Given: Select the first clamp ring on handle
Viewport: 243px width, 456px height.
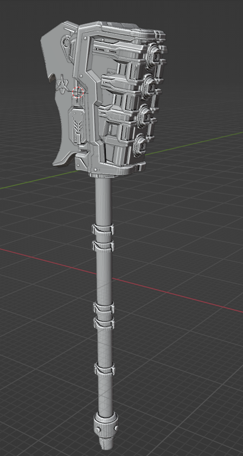Looking at the screenshot, I should 103,229.
